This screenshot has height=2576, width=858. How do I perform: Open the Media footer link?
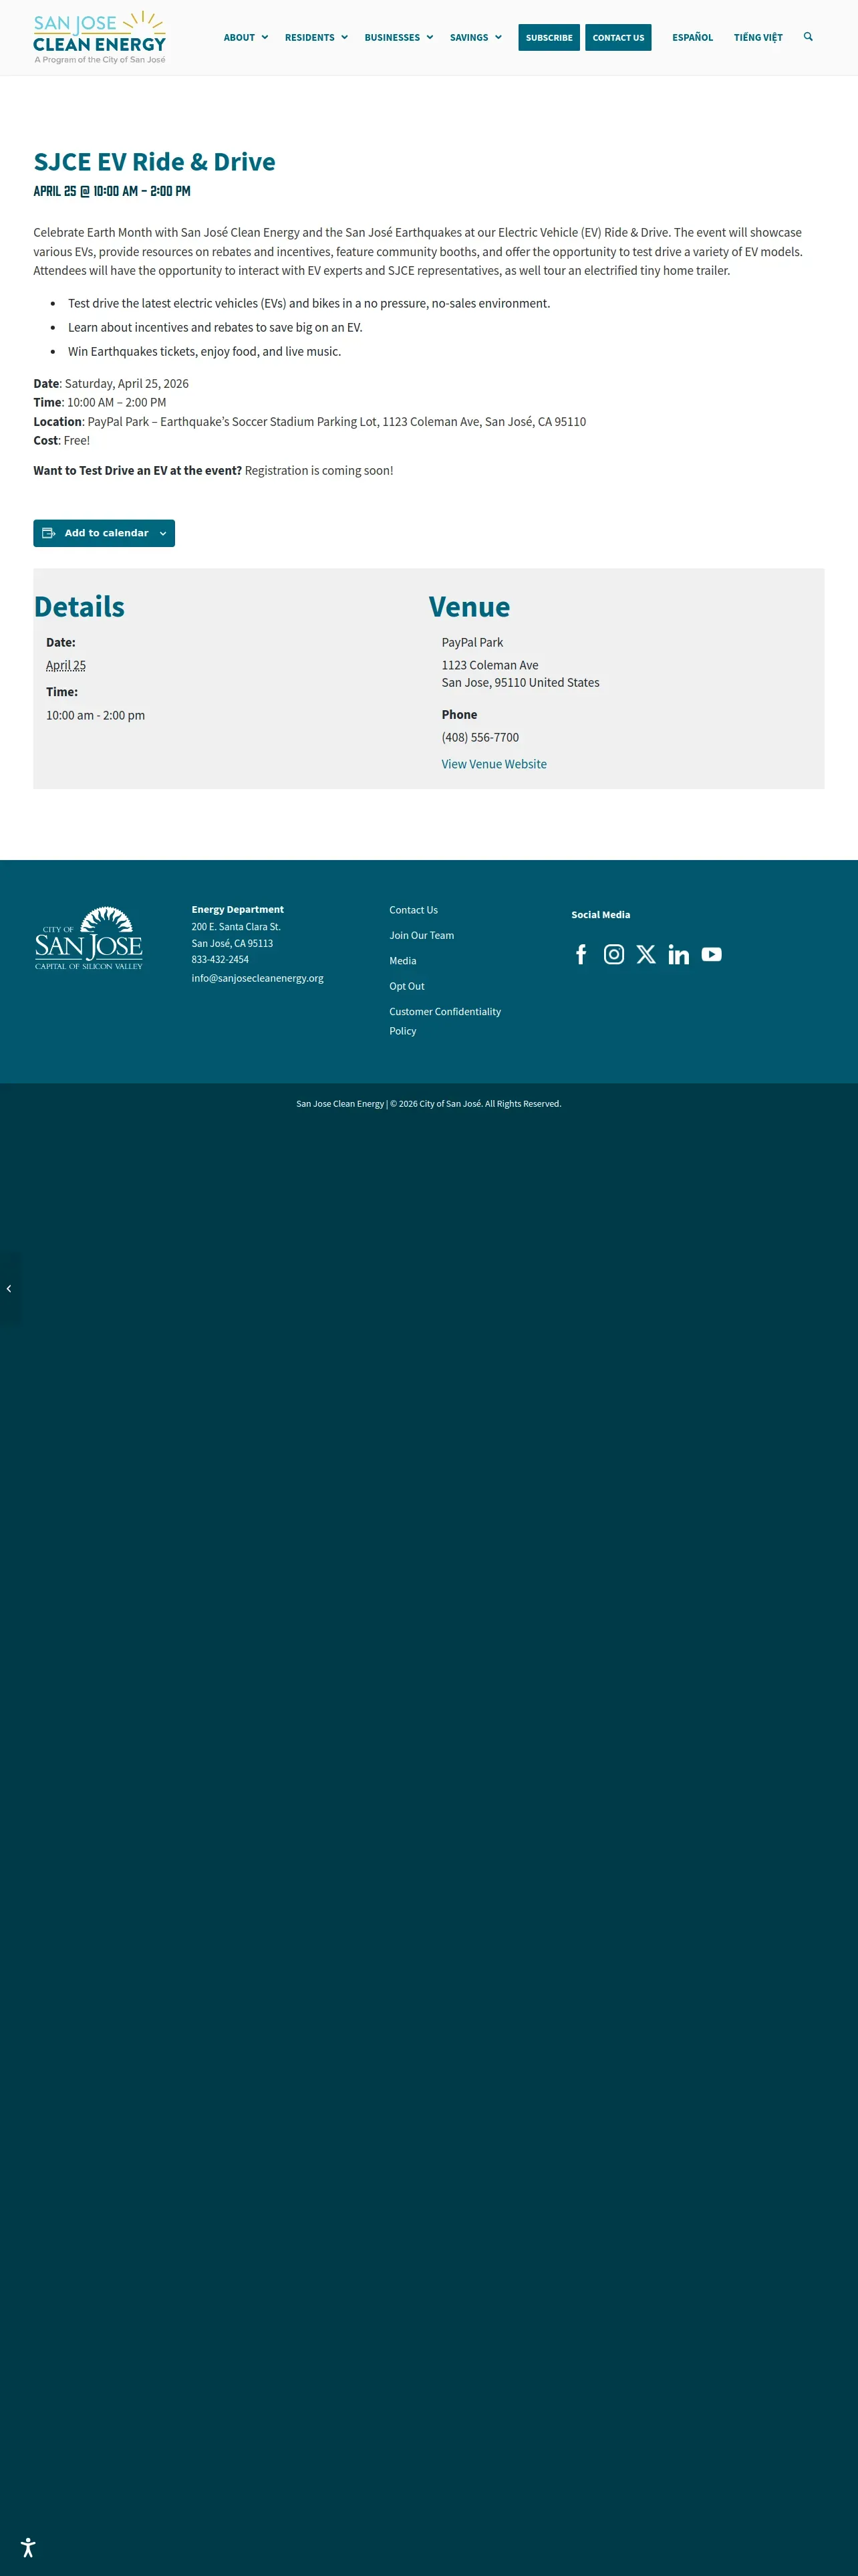[402, 961]
